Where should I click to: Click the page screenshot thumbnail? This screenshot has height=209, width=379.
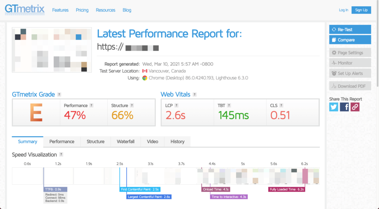(x=52, y=50)
